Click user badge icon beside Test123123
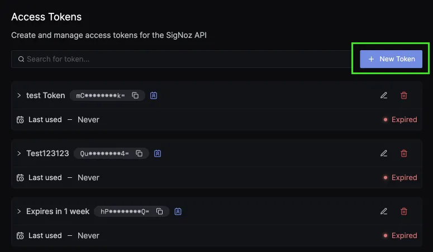The image size is (433, 252). tap(158, 153)
